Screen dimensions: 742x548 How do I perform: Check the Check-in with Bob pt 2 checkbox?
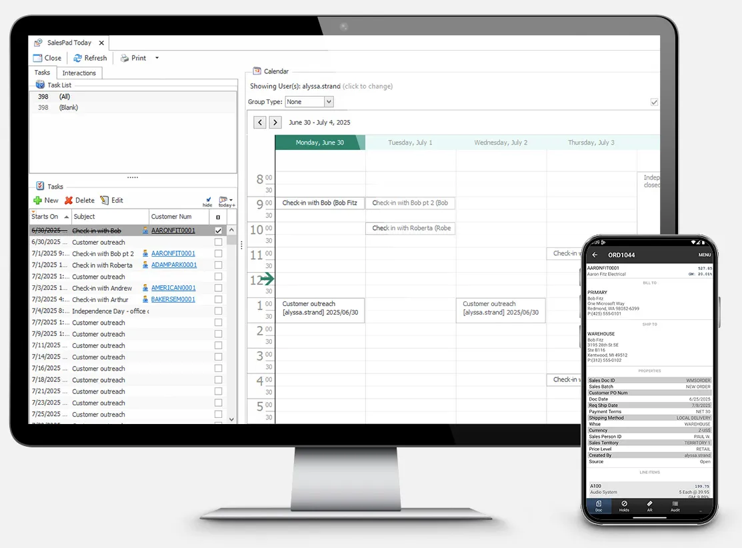[x=218, y=253]
